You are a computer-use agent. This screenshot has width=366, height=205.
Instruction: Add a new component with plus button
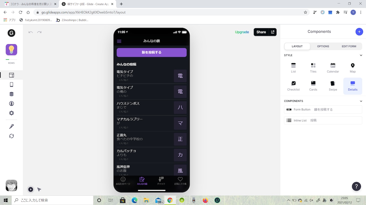click(x=359, y=32)
